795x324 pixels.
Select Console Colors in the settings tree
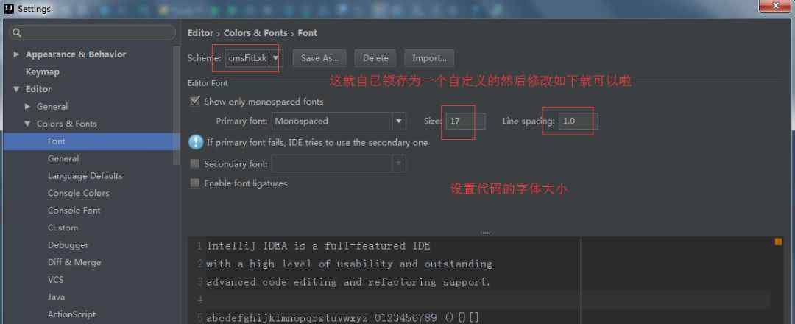pos(79,193)
